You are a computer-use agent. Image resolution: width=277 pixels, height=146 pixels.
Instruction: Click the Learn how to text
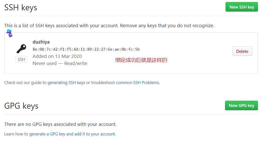(x=16, y=134)
